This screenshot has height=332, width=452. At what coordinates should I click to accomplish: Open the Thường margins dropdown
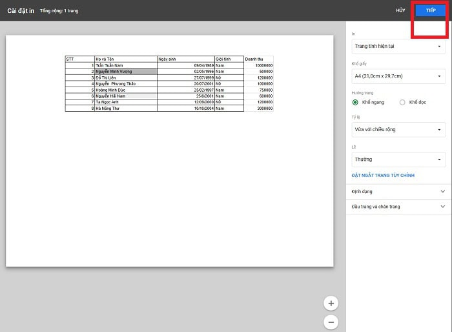[x=398, y=159]
